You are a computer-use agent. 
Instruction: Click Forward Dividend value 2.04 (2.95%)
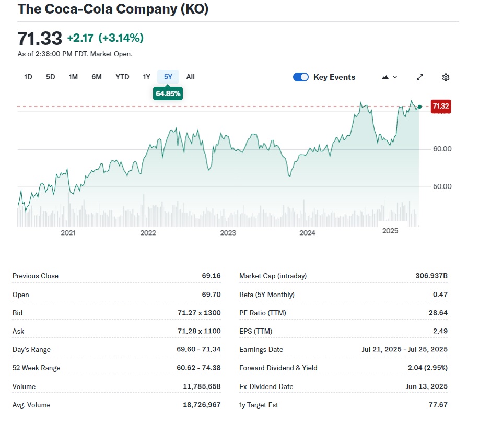427,368
